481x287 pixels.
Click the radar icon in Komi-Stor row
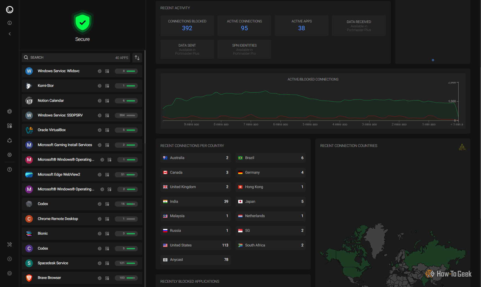(100, 86)
